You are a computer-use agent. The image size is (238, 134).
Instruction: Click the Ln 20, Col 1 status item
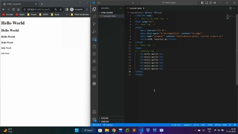[176, 125]
